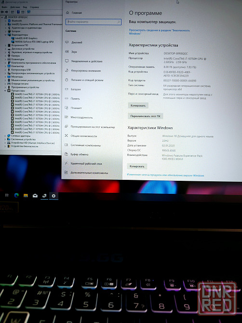Open the Действие menu in Device Manager
242x323 pixels.
tap(15, 7)
